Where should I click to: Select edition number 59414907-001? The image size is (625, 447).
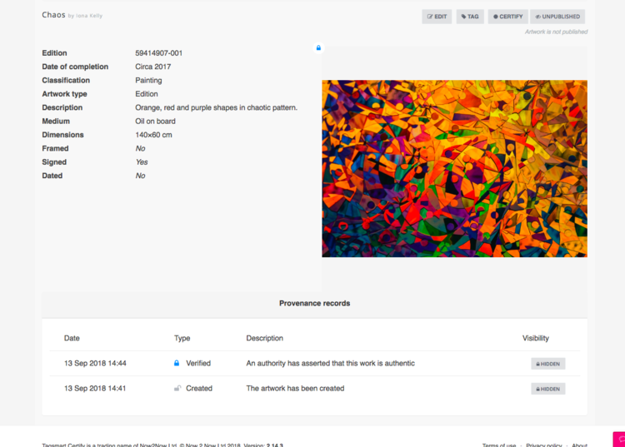[158, 53]
